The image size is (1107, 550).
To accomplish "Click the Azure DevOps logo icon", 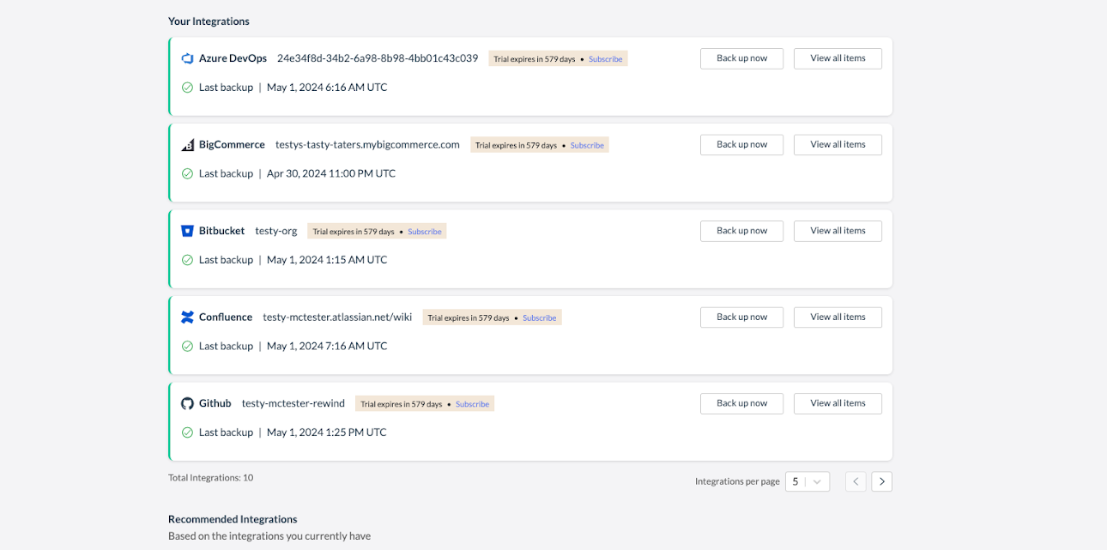I will pos(187,58).
